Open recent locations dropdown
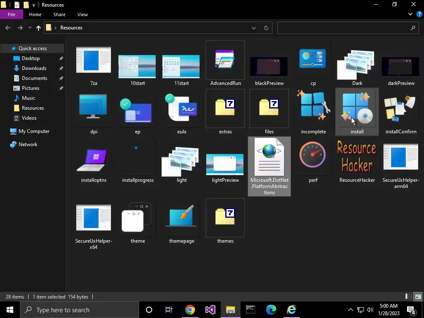The height and width of the screenshot is (318, 424). tap(30, 28)
